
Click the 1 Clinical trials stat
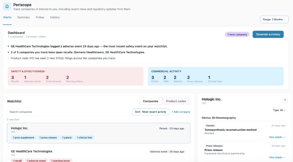[215, 79]
